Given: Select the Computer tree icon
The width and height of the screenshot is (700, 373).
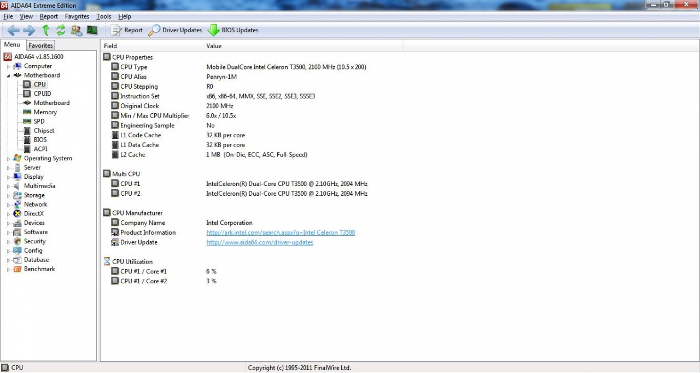Looking at the screenshot, I should click(x=18, y=66).
